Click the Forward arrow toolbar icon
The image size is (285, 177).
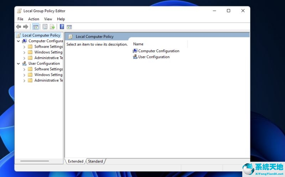pyautogui.click(x=26, y=27)
